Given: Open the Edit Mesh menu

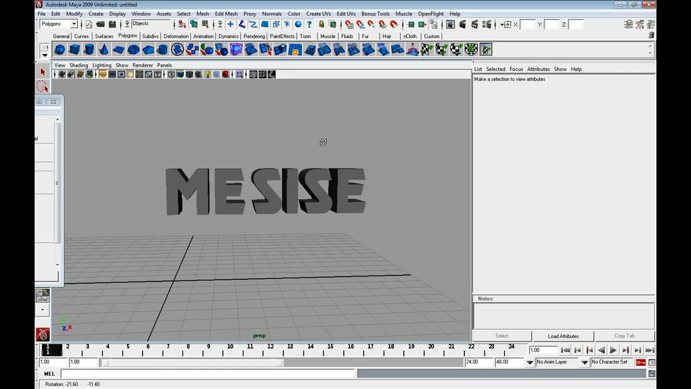Looking at the screenshot, I should tap(226, 14).
